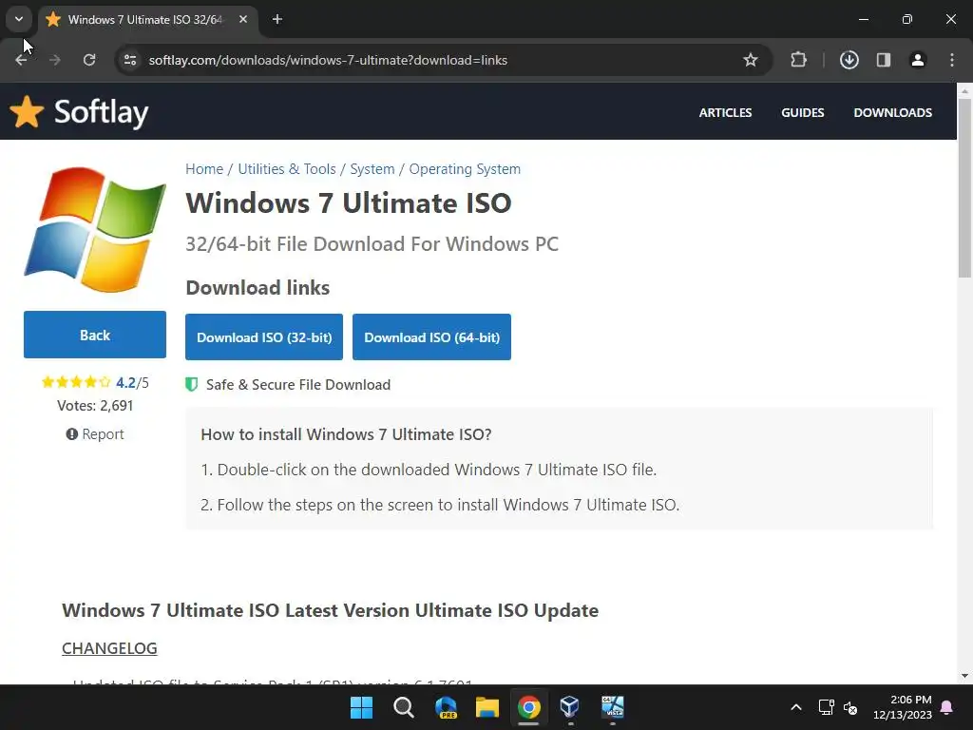Viewport: 973px width, 730px height.
Task: Open the Extensions puzzle icon
Action: [x=798, y=60]
